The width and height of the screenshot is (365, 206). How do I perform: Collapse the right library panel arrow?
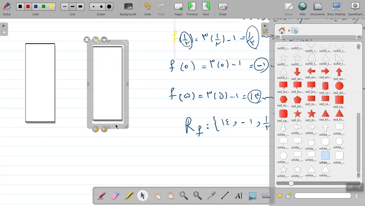click(x=265, y=26)
